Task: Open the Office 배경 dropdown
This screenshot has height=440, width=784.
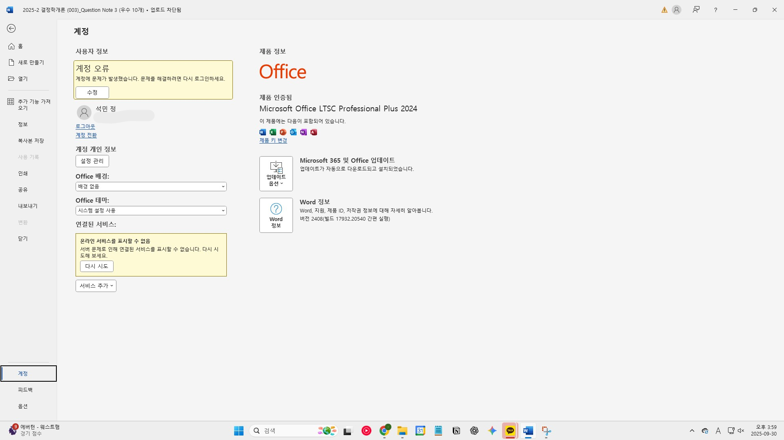Action: coord(151,186)
